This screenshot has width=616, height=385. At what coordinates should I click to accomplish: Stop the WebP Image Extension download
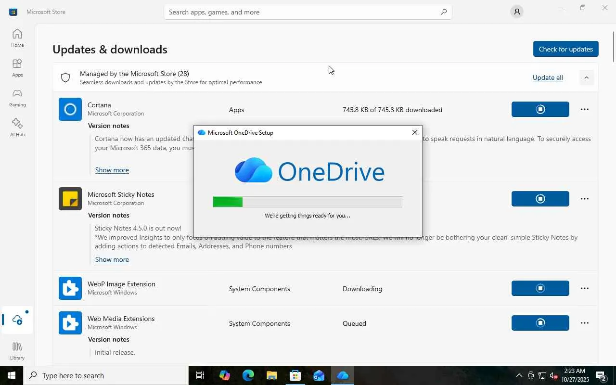tap(540, 288)
